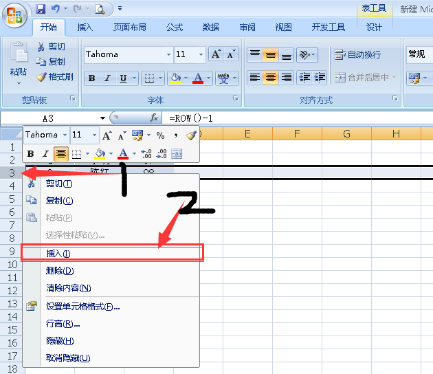Screen dimensions: 433x374
Task: Decrease font size in ribbon
Action: click(x=231, y=54)
